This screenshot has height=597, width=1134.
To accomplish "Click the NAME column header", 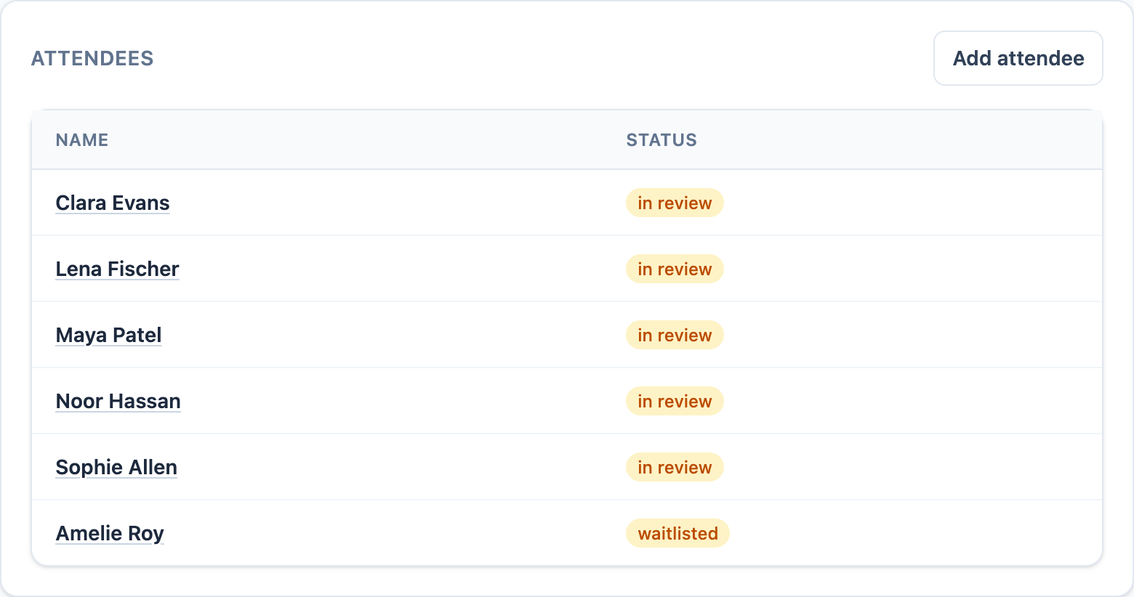I will [x=82, y=140].
